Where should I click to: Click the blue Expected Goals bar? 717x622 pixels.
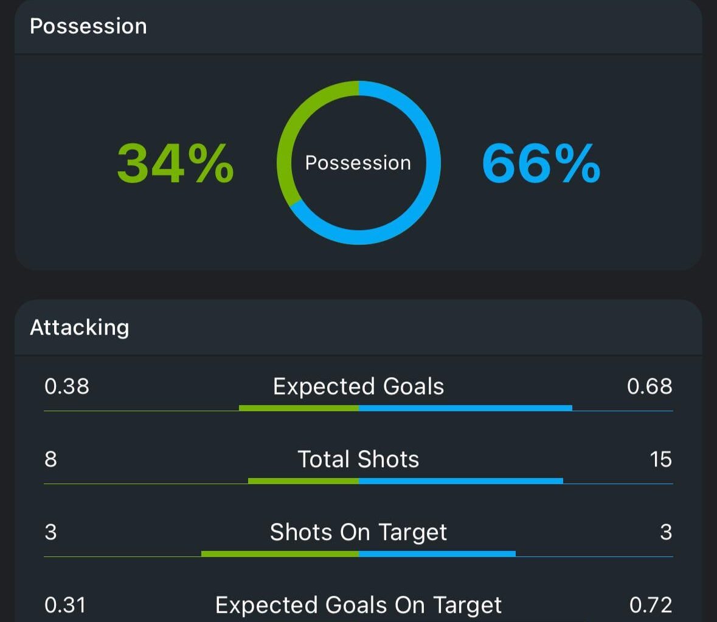[465, 408]
